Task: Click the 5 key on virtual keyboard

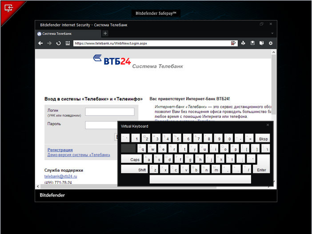Action: click(177, 138)
